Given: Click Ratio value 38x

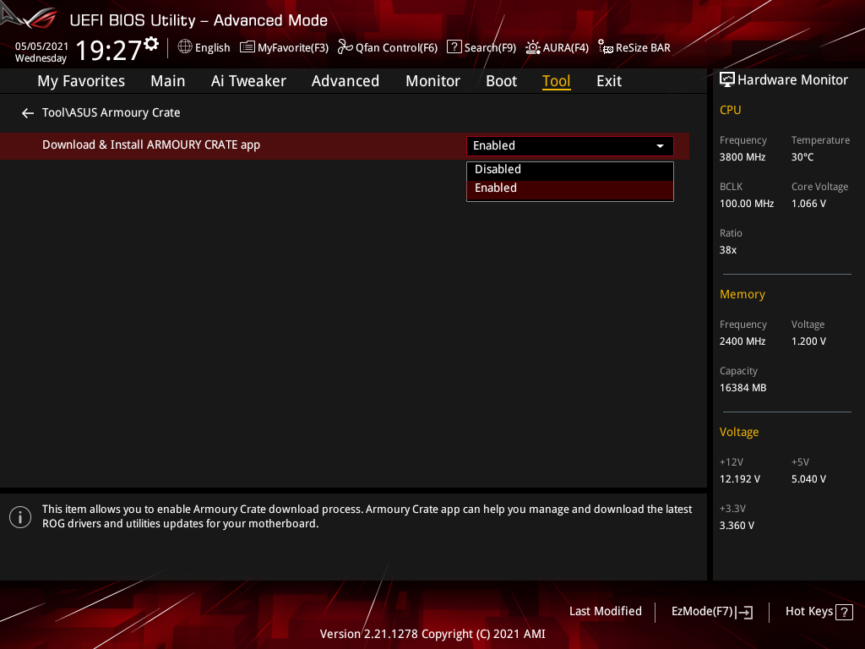Looking at the screenshot, I should 727,250.
